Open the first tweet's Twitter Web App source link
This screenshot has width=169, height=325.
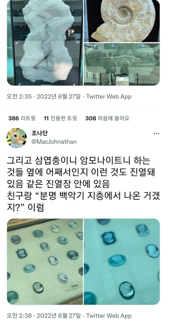109,96
